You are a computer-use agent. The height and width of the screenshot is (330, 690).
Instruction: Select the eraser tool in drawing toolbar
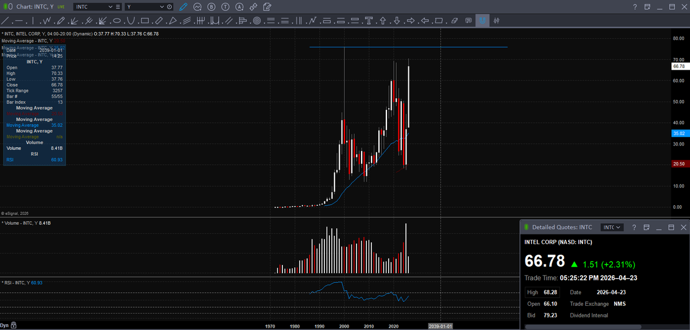[454, 21]
